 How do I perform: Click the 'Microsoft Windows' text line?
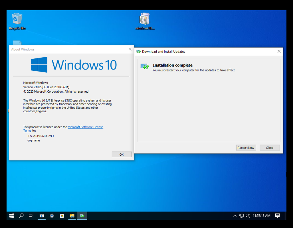35,83
